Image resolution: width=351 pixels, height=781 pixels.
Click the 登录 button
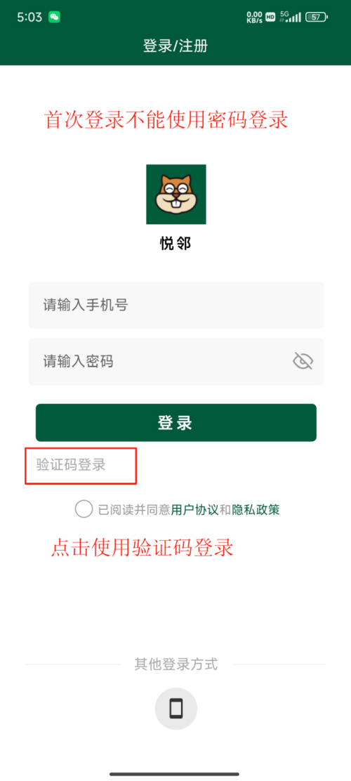(x=175, y=422)
